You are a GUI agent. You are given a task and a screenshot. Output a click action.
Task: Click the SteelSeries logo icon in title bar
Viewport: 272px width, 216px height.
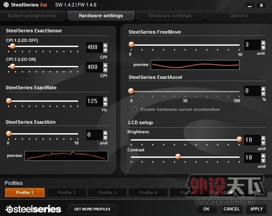pos(6,5)
